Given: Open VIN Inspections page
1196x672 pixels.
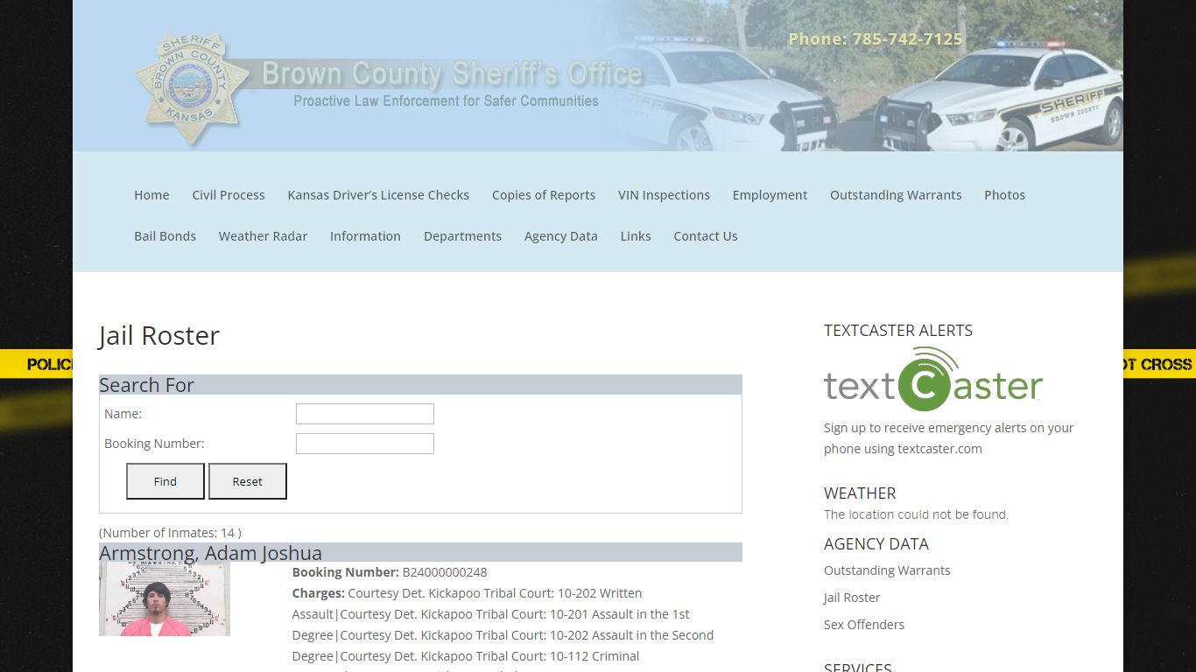Looking at the screenshot, I should pos(664,195).
